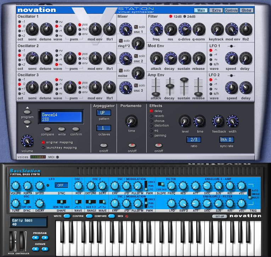Image resolution: width=271 pixels, height=257 pixels.
Task: Toggle the Portamento on/off button
Action: pyautogui.click(x=132, y=145)
